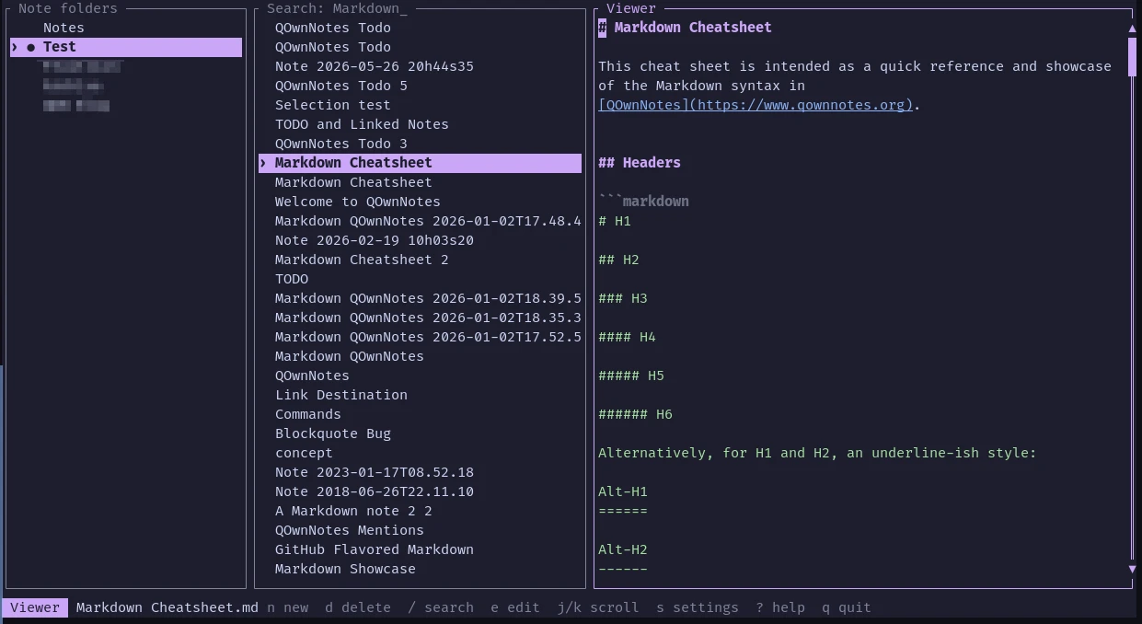This screenshot has height=624, width=1142.
Task: Click 'e edit' in the status bar
Action: point(515,607)
